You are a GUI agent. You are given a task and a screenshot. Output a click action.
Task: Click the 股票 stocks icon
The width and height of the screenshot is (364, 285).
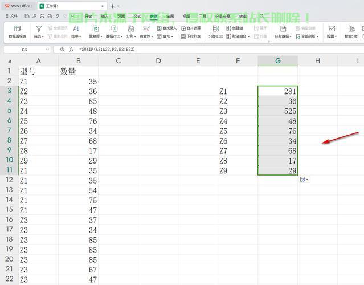pos(332,29)
